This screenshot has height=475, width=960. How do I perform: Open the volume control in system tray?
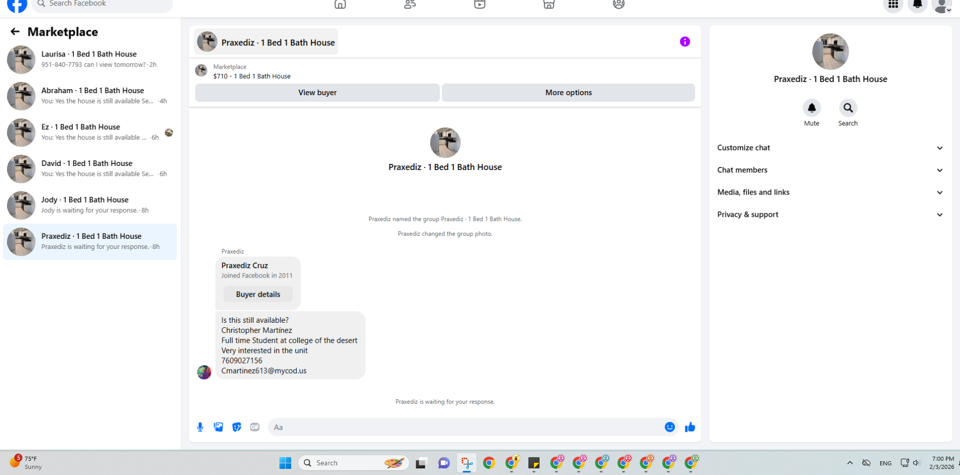pyautogui.click(x=917, y=463)
